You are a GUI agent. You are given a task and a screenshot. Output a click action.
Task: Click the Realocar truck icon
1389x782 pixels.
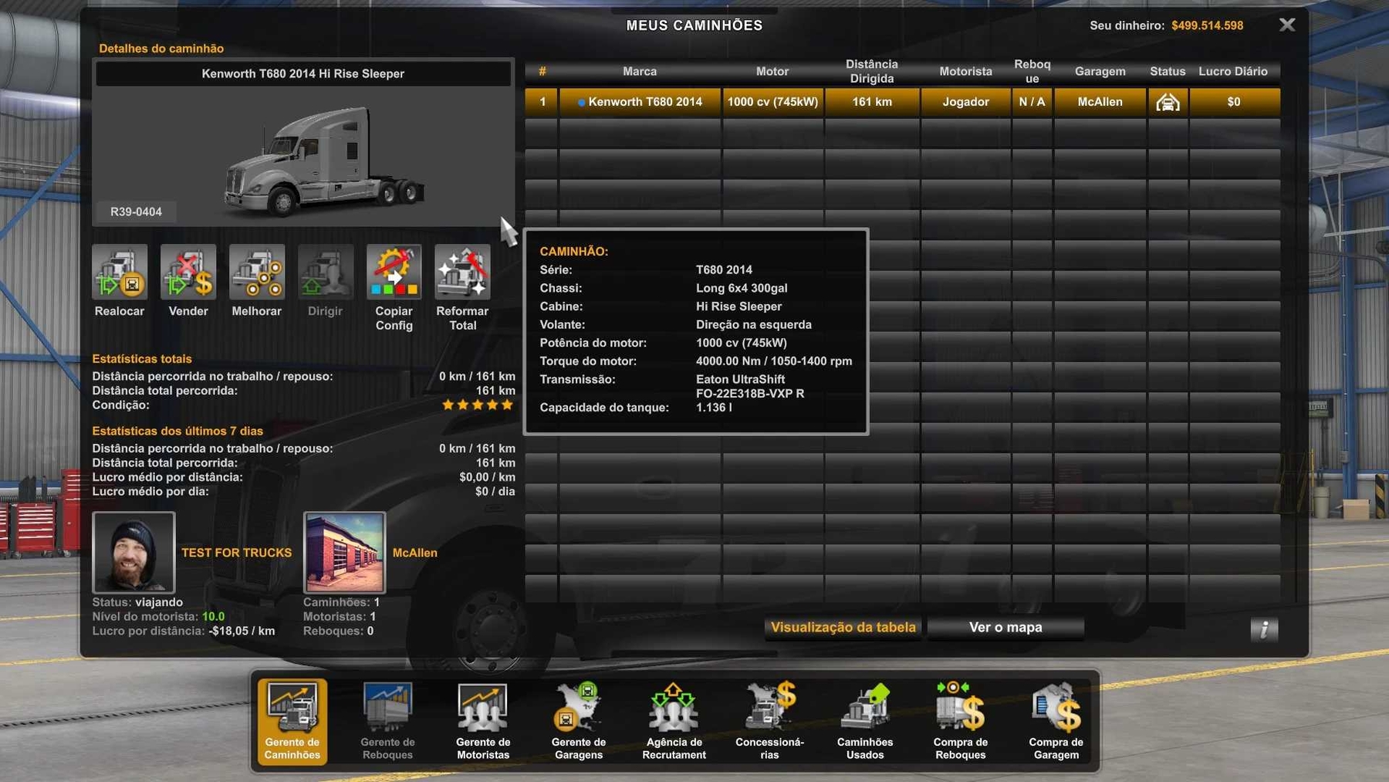click(120, 273)
